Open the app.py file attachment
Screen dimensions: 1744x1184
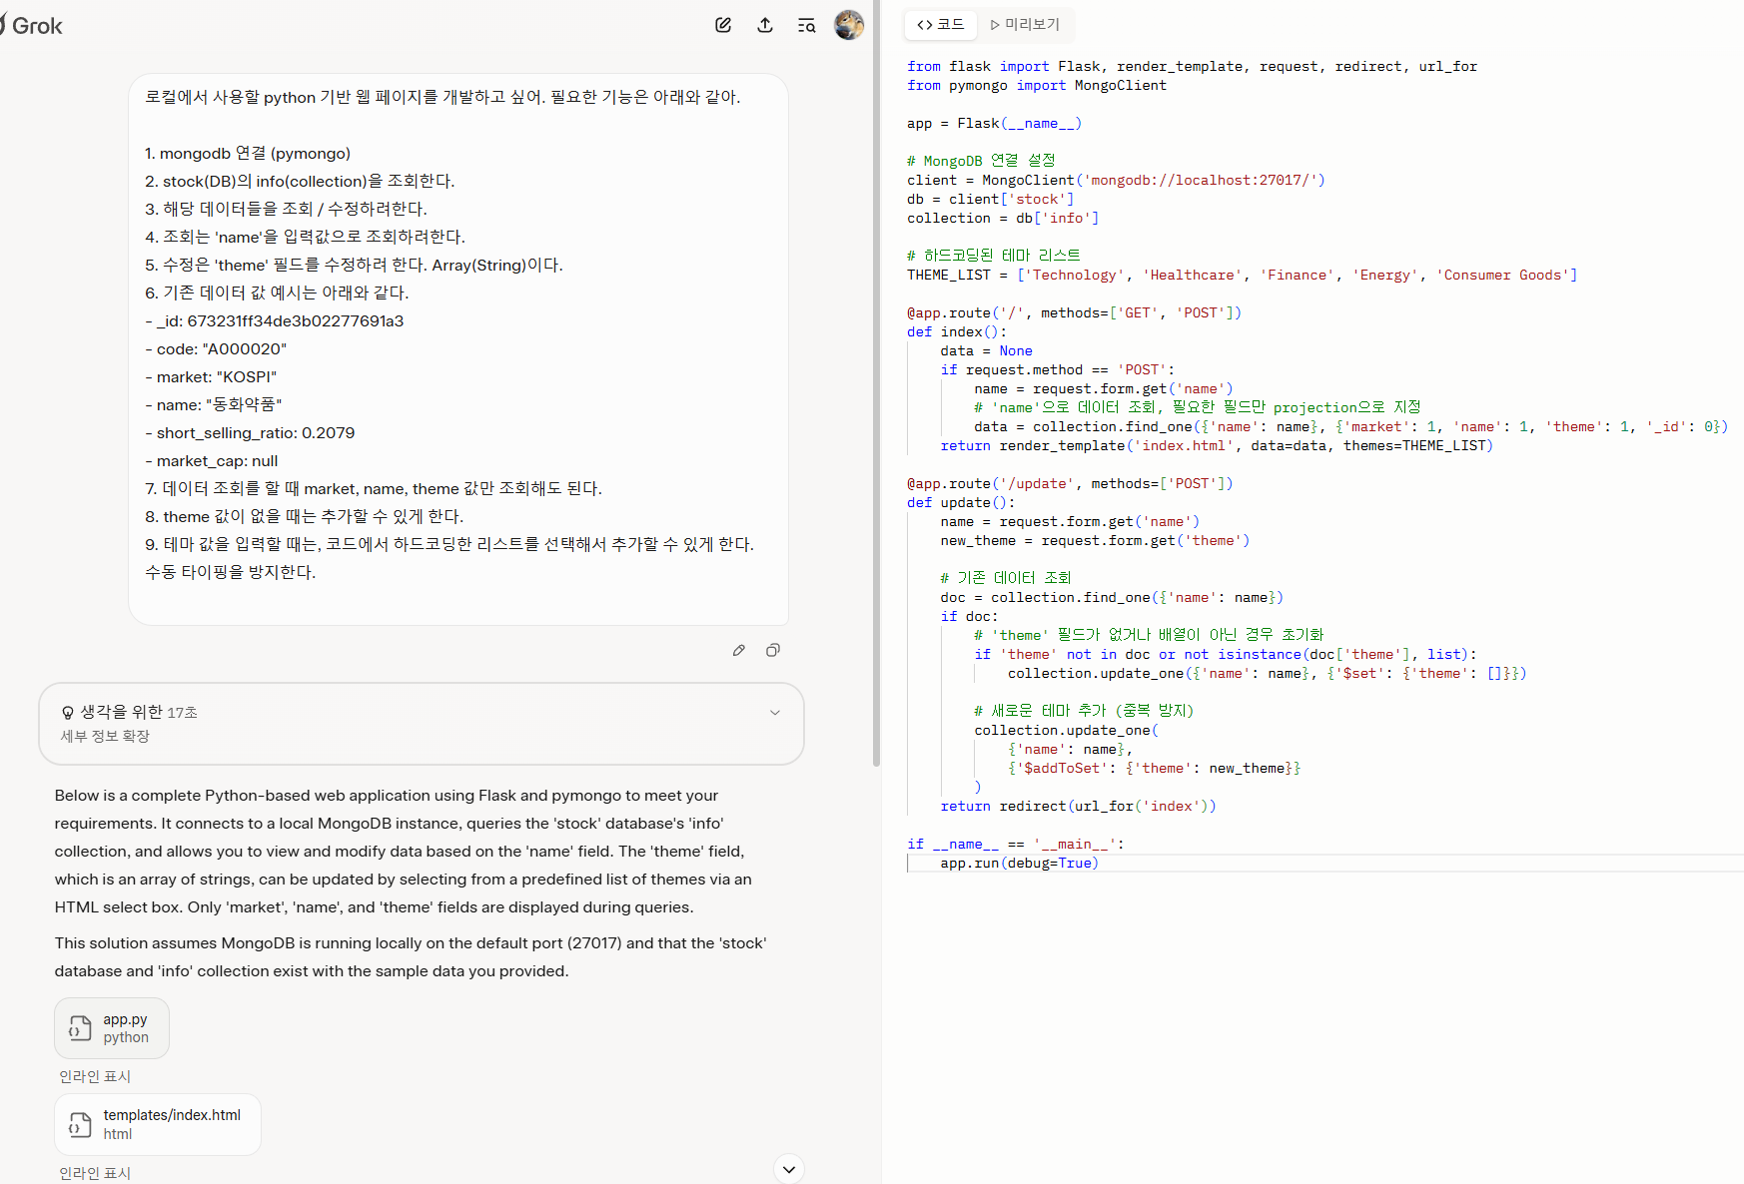click(x=112, y=1028)
